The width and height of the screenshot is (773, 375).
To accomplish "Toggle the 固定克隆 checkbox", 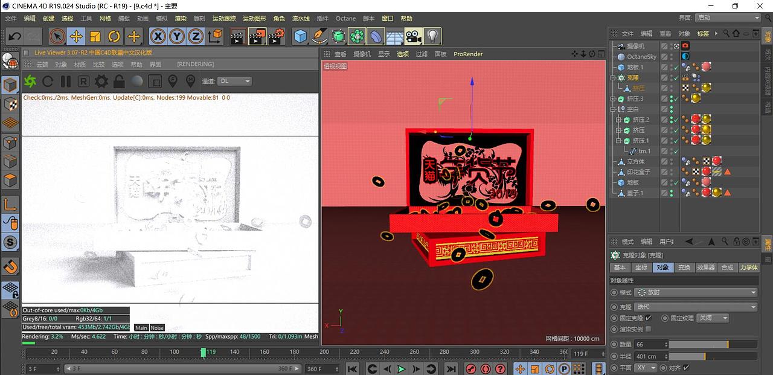I will tap(649, 318).
